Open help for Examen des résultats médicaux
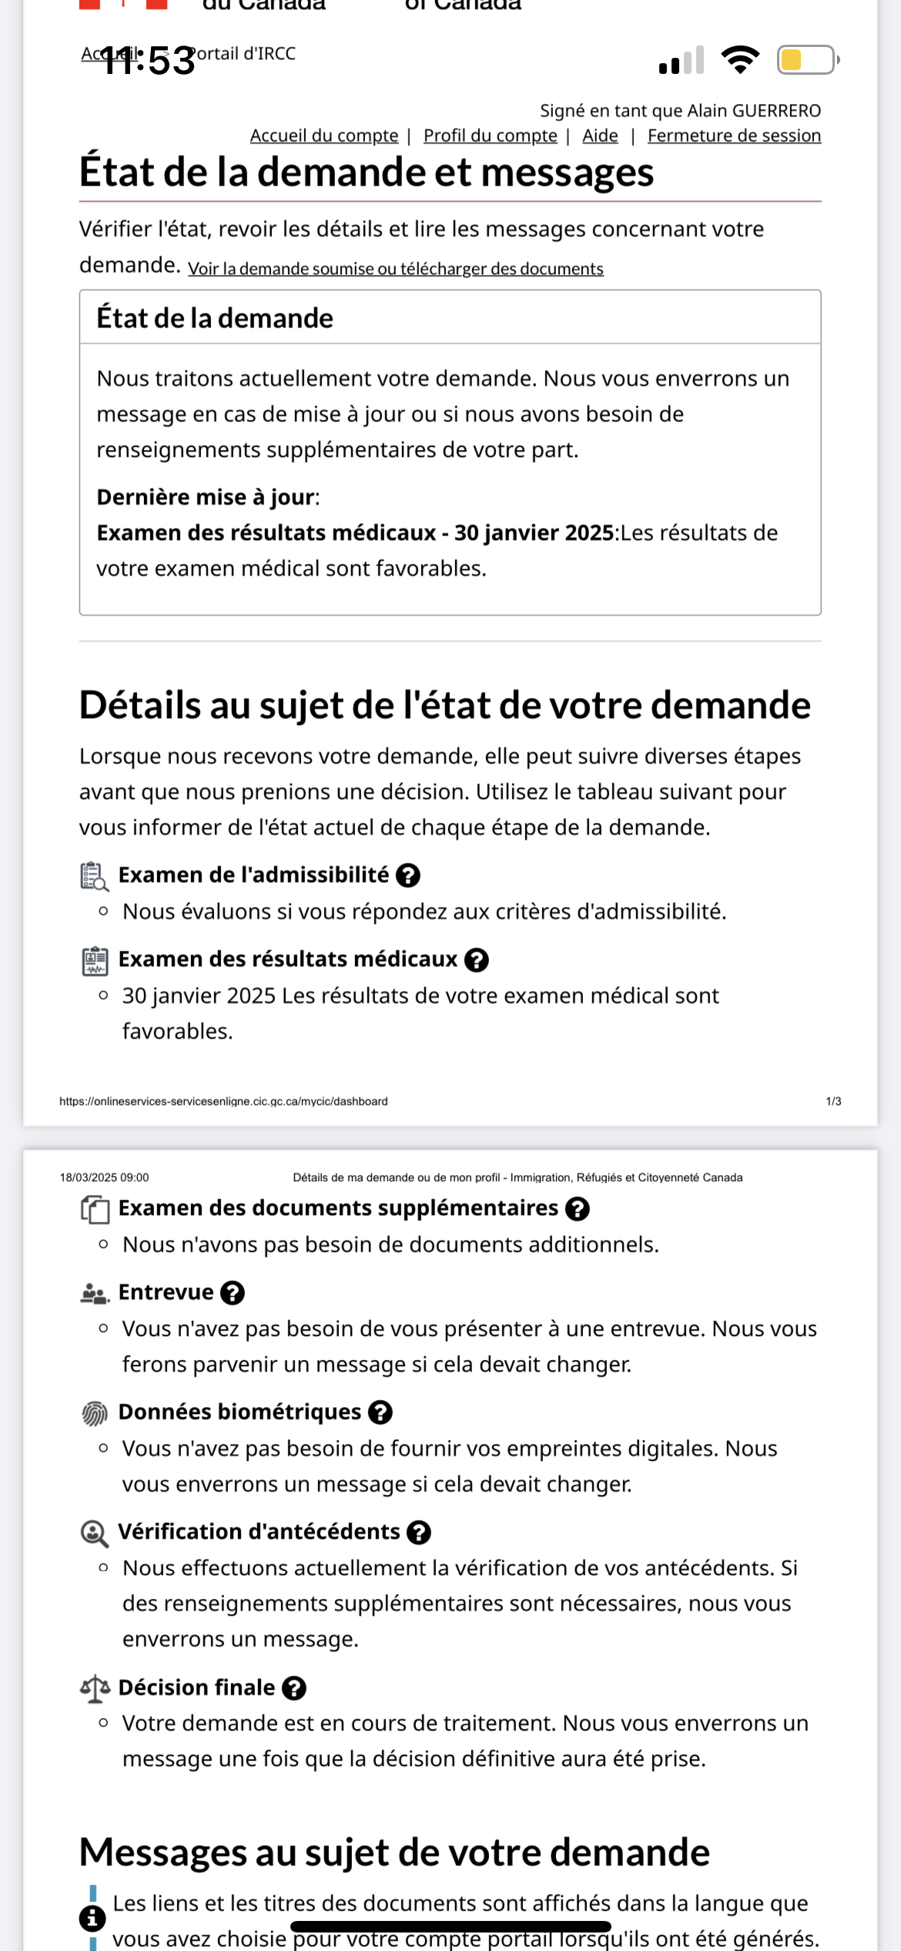The image size is (901, 1951). pos(477,959)
